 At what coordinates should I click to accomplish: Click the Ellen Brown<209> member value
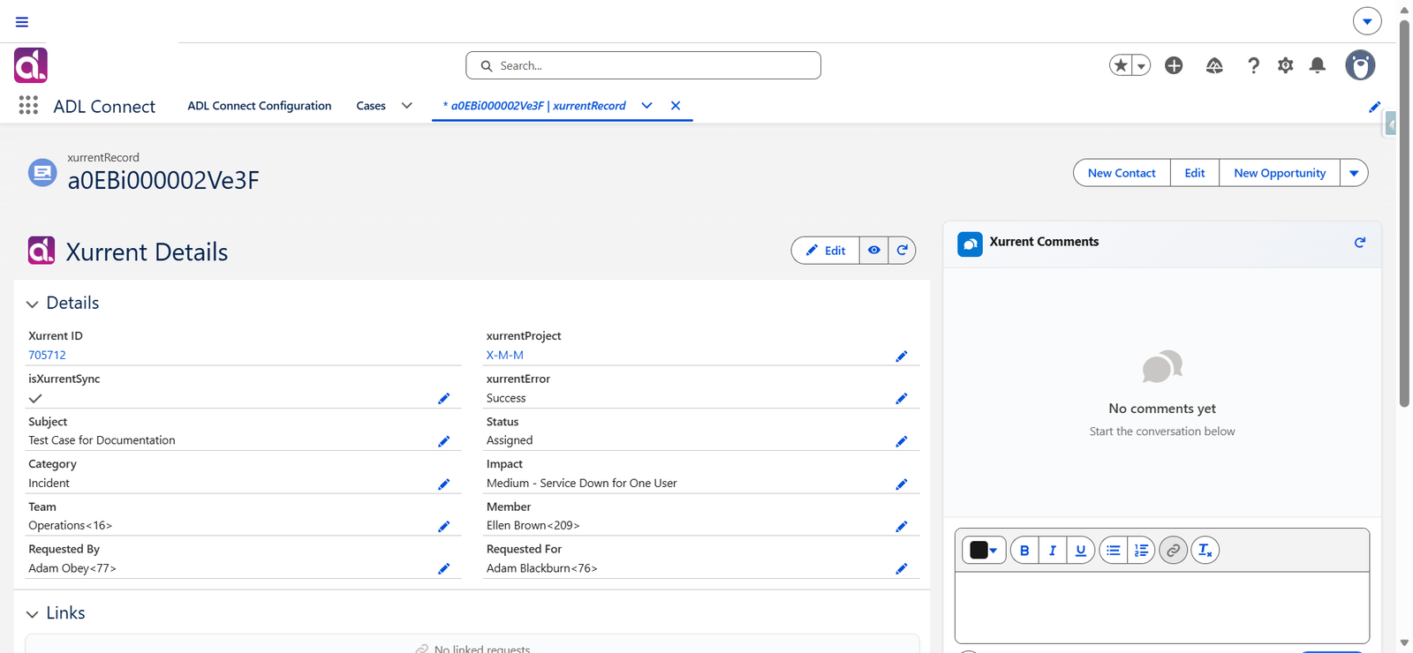click(533, 526)
